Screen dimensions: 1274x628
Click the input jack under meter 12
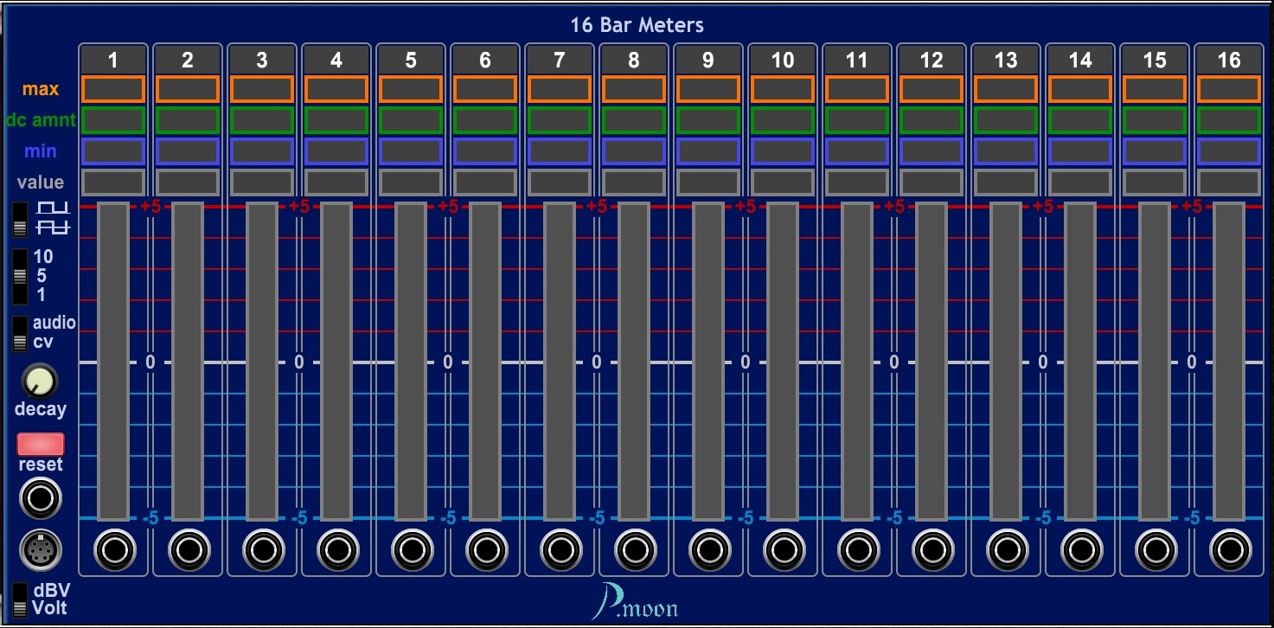coord(931,550)
